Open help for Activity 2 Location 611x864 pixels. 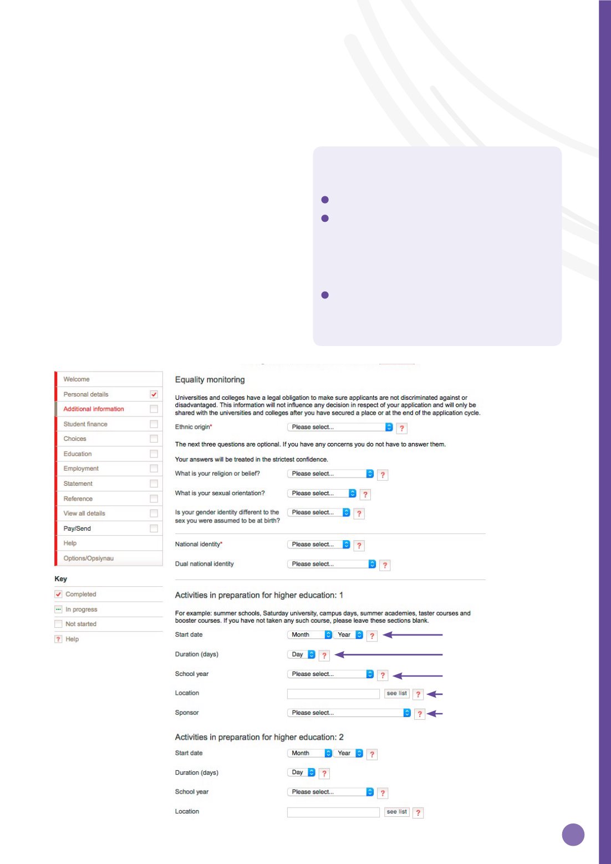point(419,813)
